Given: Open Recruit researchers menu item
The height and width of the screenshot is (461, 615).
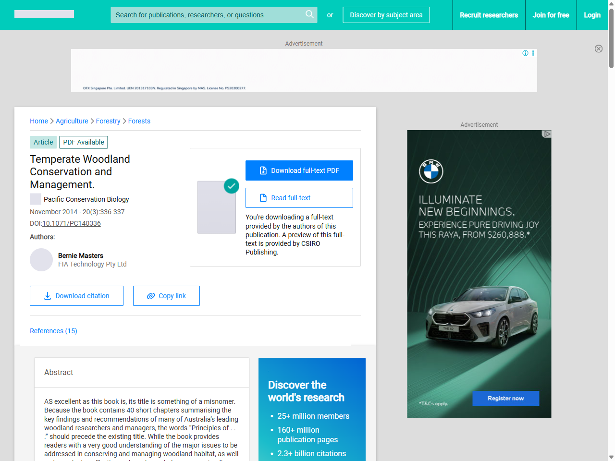Looking at the screenshot, I should click(489, 15).
